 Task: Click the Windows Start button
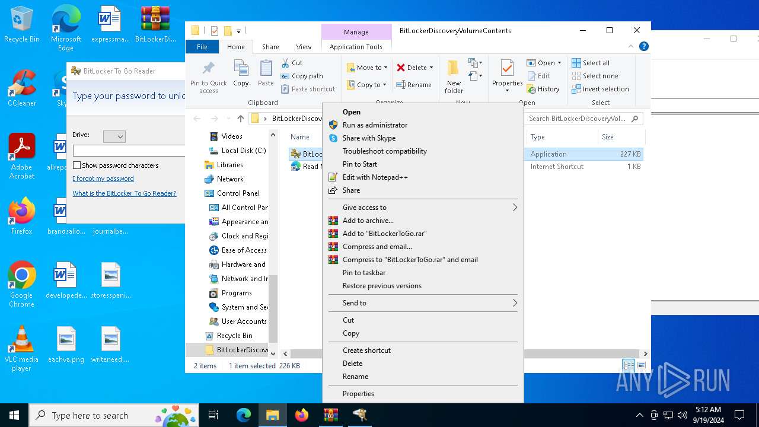tap(14, 415)
